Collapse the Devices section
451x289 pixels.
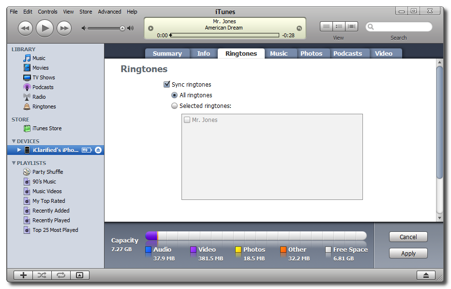point(14,141)
